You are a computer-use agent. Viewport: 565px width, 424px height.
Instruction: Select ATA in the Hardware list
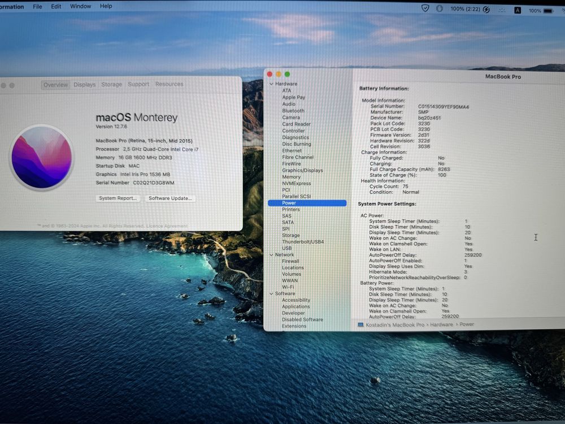pos(286,90)
